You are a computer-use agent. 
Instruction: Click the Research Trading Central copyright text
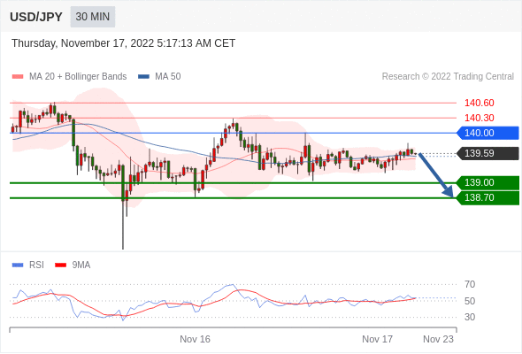(x=448, y=77)
